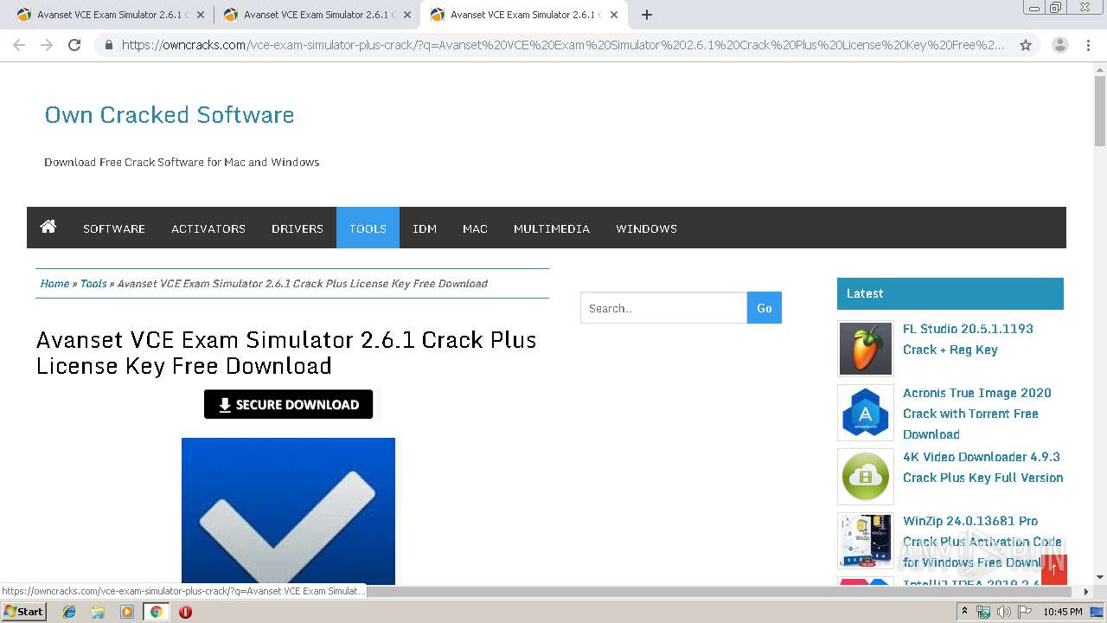
Task: Open the TOOLS menu
Action: pos(368,228)
